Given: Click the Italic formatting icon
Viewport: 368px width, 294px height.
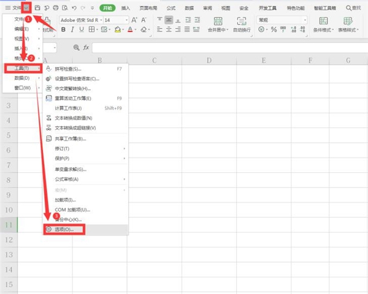Looking at the screenshot, I should click(72, 29).
